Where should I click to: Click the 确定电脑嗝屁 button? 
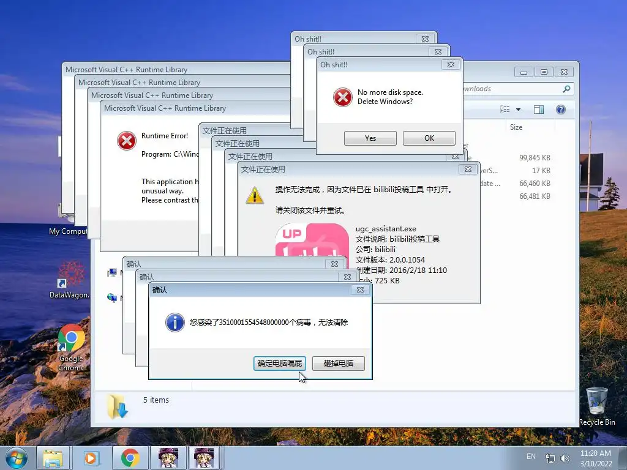pyautogui.click(x=279, y=364)
